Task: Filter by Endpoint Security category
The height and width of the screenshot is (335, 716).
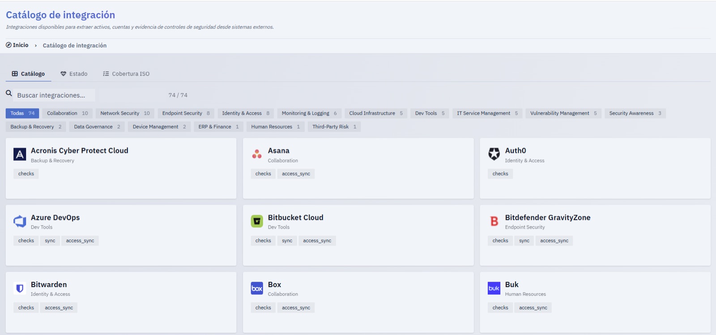Action: [186, 113]
